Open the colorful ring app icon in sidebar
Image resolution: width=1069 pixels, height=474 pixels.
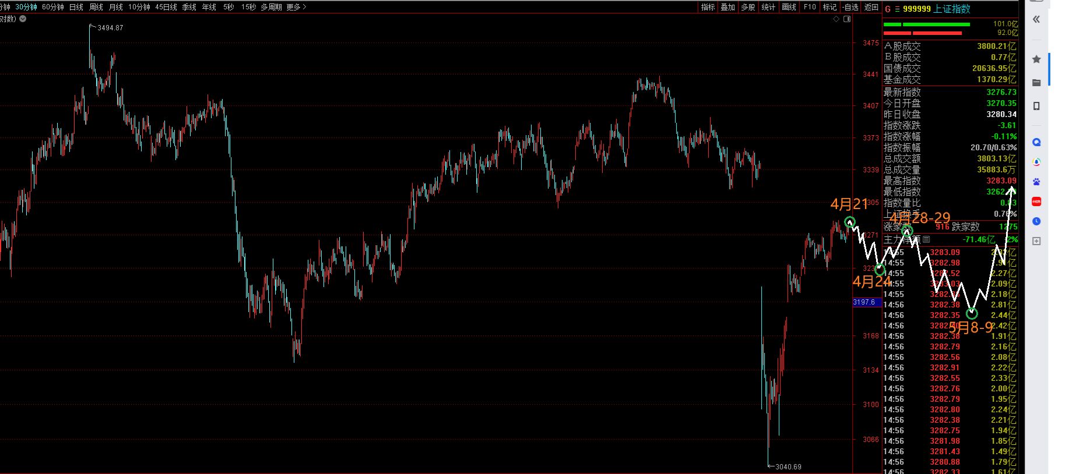click(1036, 162)
